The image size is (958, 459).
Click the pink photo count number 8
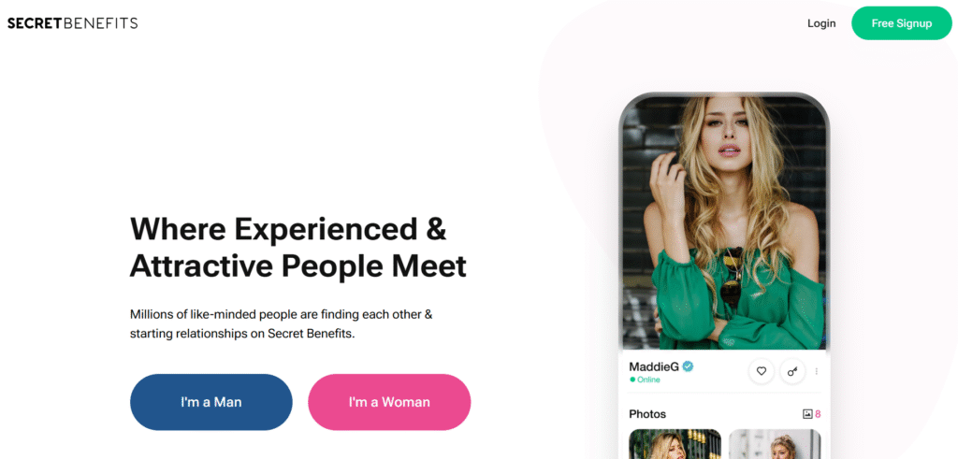pyautogui.click(x=818, y=414)
